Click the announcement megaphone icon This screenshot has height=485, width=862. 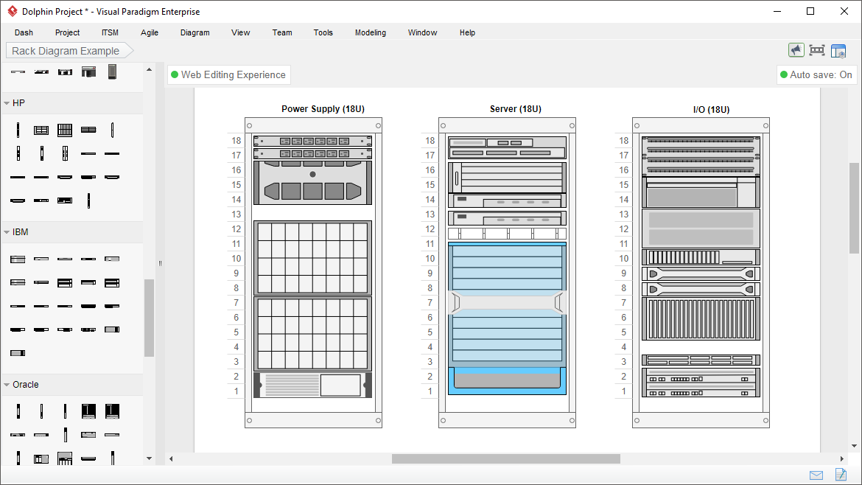coord(796,51)
